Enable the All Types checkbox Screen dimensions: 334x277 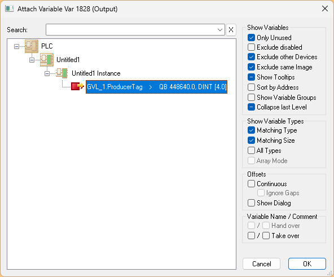point(252,151)
